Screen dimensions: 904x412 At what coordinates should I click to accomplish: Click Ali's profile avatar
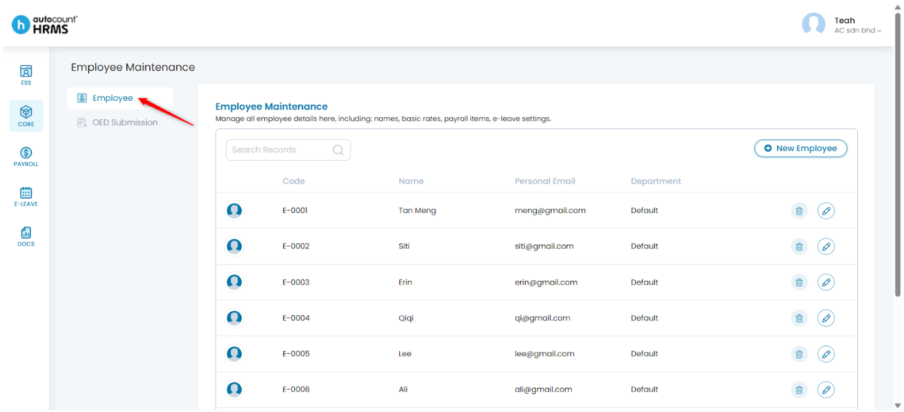pyautogui.click(x=234, y=389)
